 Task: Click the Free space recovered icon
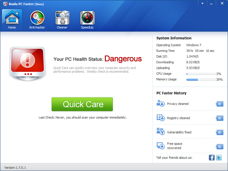160,146
